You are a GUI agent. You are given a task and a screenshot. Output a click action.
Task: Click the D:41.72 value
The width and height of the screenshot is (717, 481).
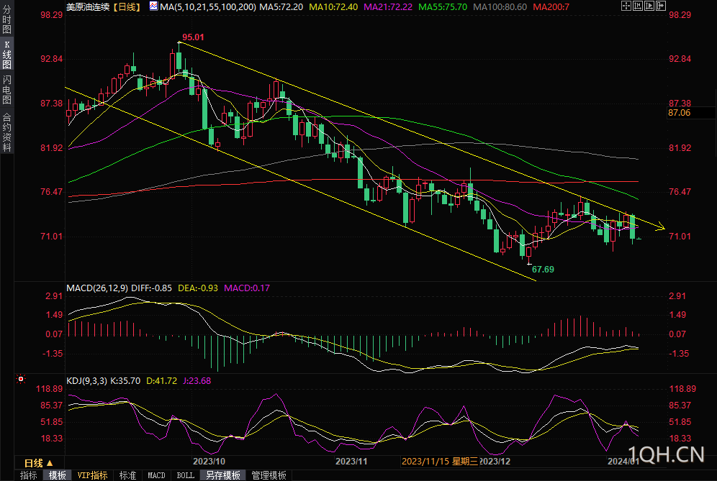161,381
